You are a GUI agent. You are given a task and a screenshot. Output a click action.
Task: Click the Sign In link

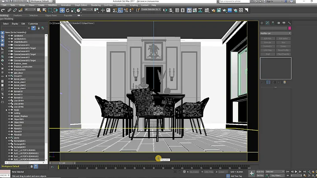click(269, 1)
